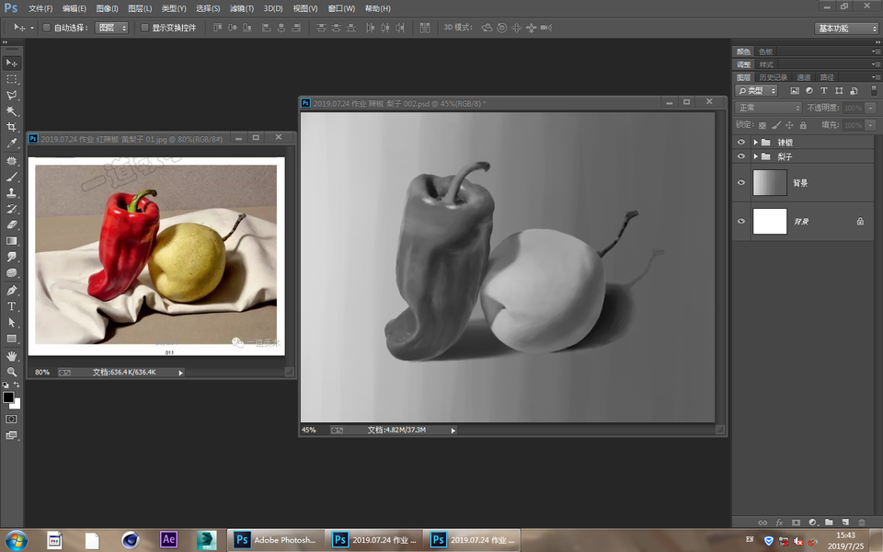Switch to the 历史记录 tab

[x=773, y=77]
